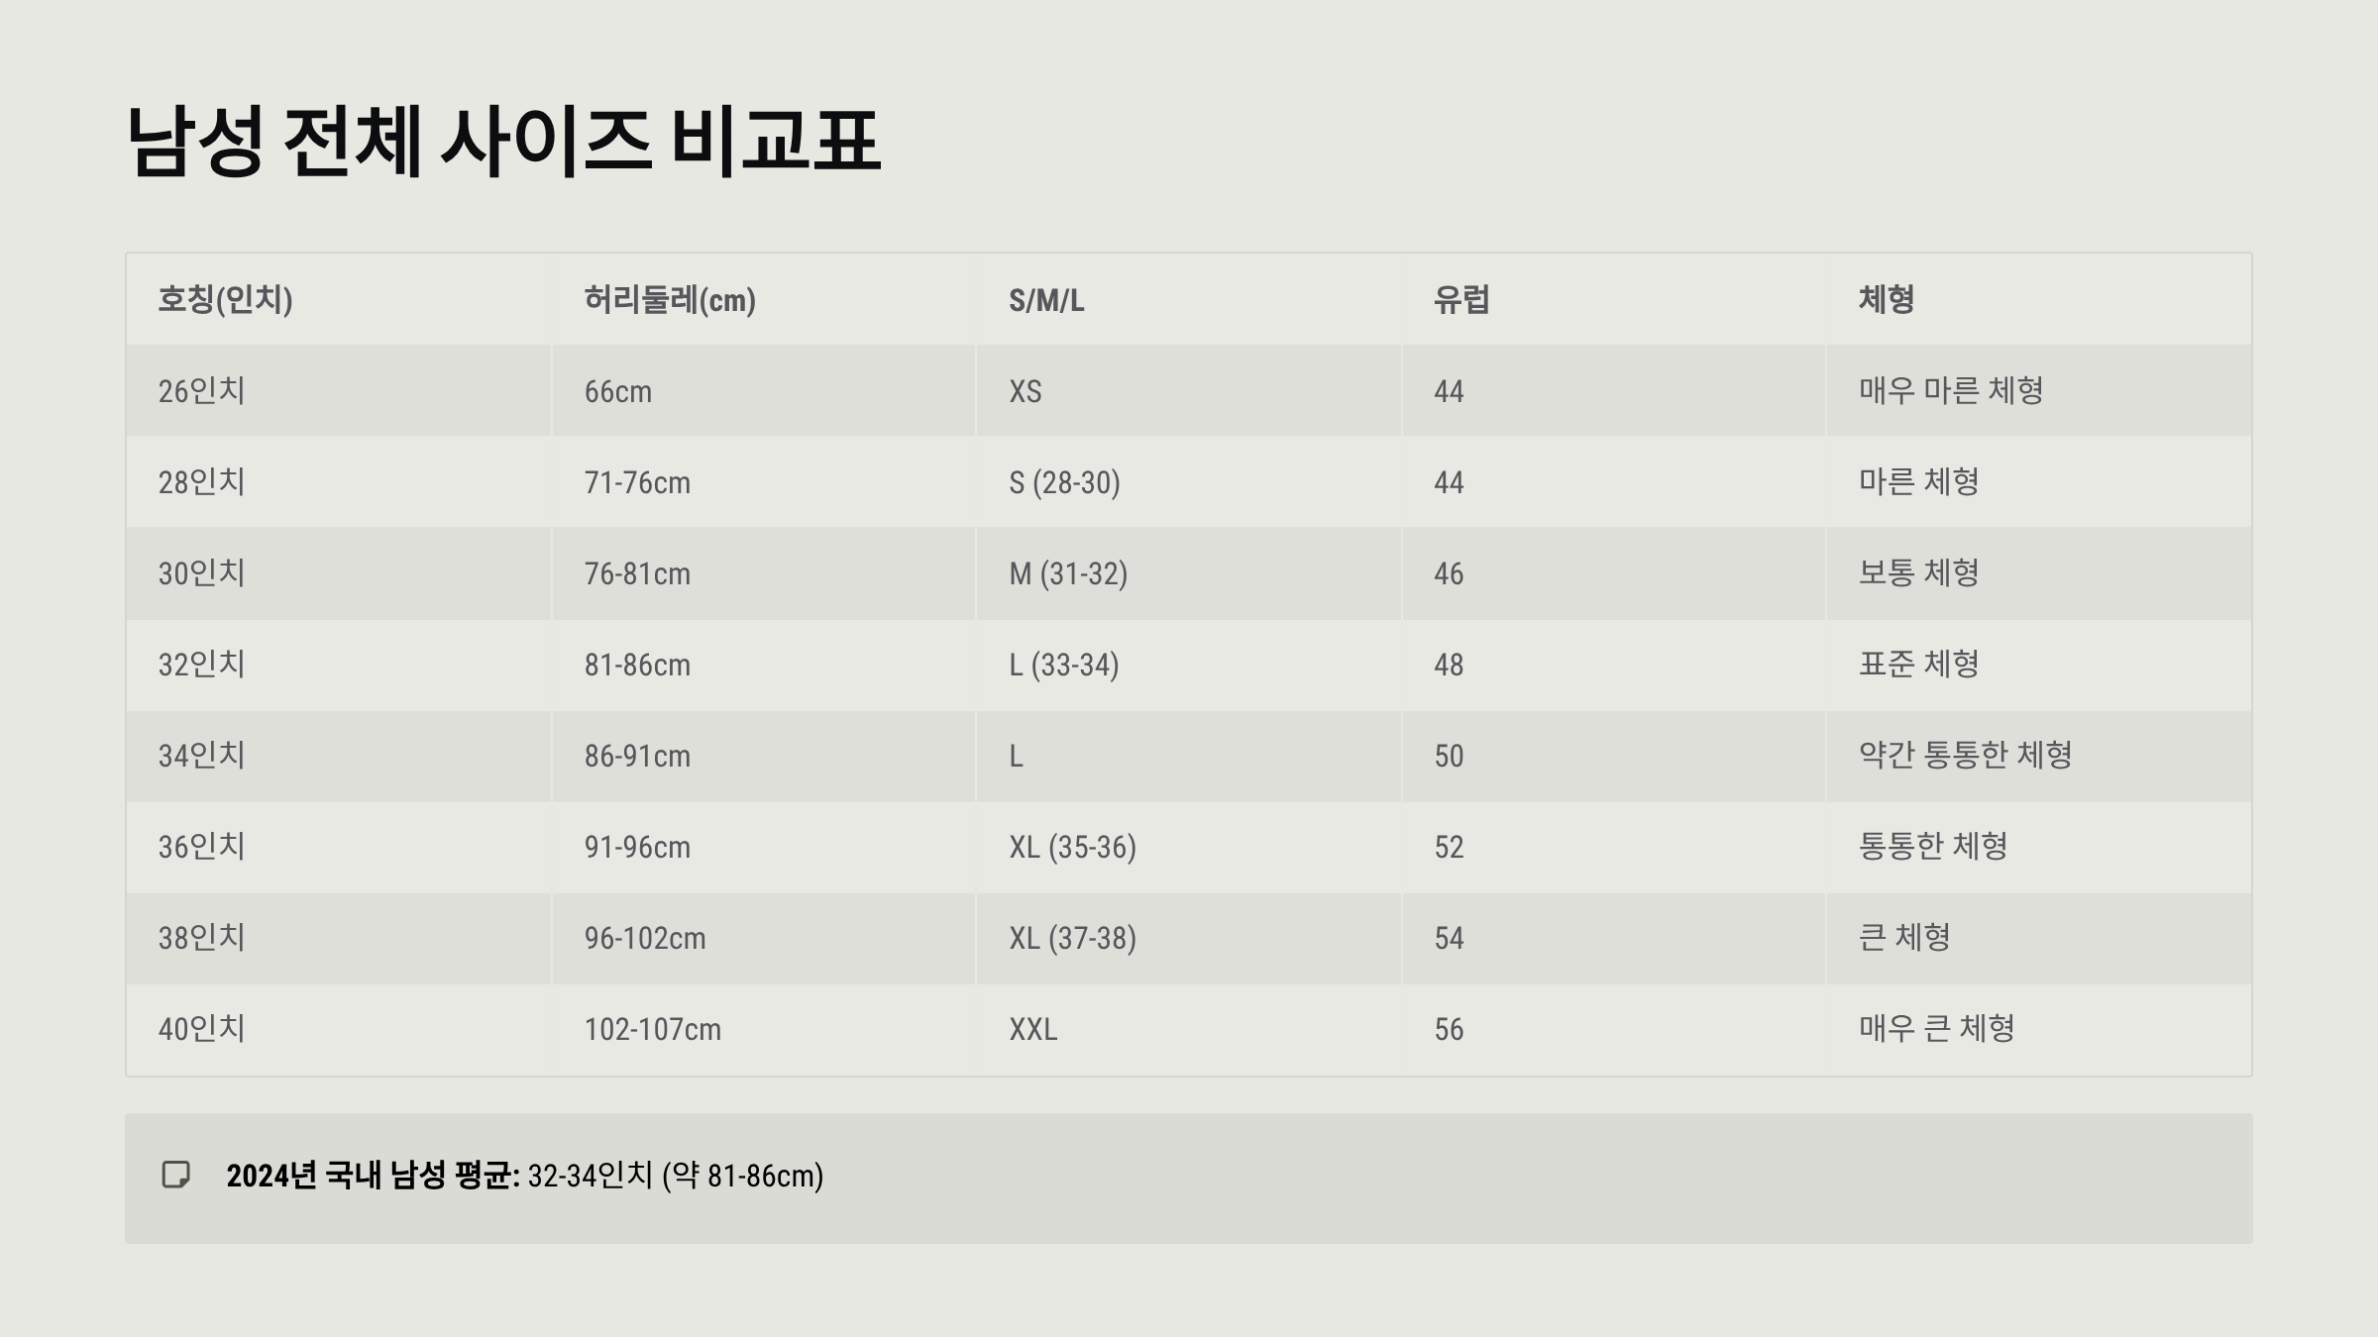This screenshot has height=1337, width=2378.
Task: Click the 체형 column header
Action: (1886, 299)
